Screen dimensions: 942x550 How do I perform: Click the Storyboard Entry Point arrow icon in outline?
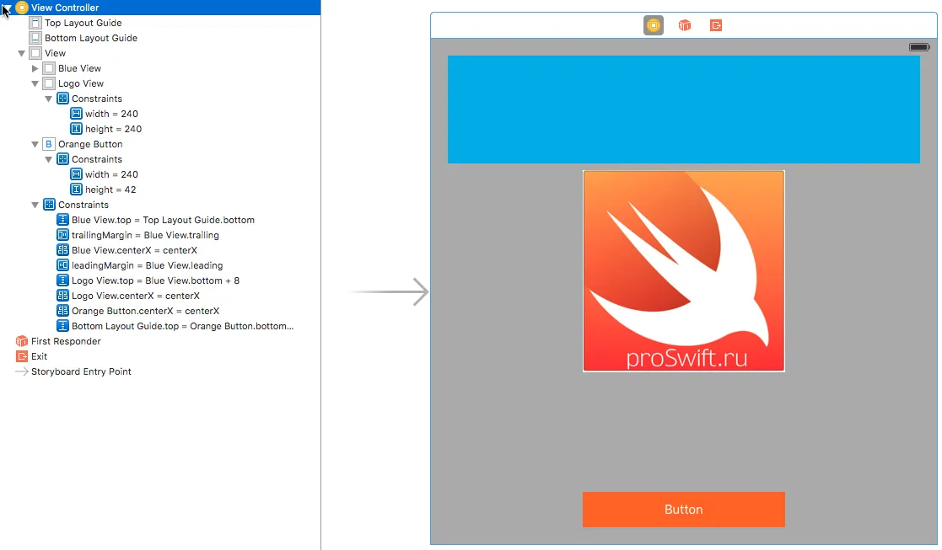pyautogui.click(x=22, y=371)
